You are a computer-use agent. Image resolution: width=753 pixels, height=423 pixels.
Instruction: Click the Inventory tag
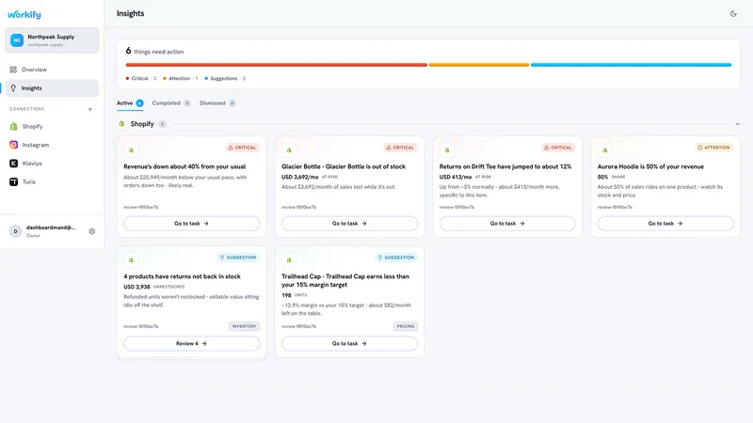[x=245, y=326]
